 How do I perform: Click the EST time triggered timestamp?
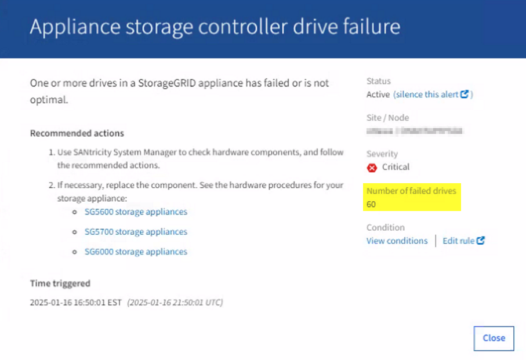76,302
